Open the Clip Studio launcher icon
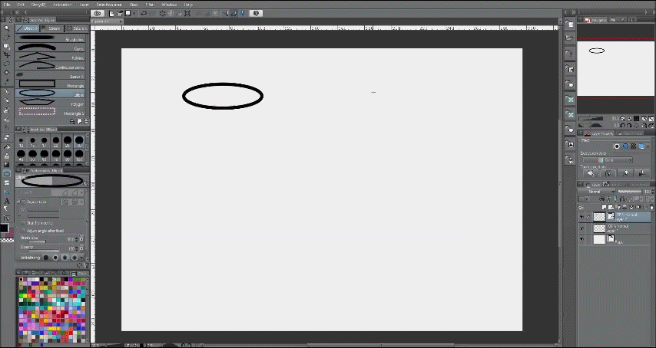The height and width of the screenshot is (348, 656). [x=98, y=13]
